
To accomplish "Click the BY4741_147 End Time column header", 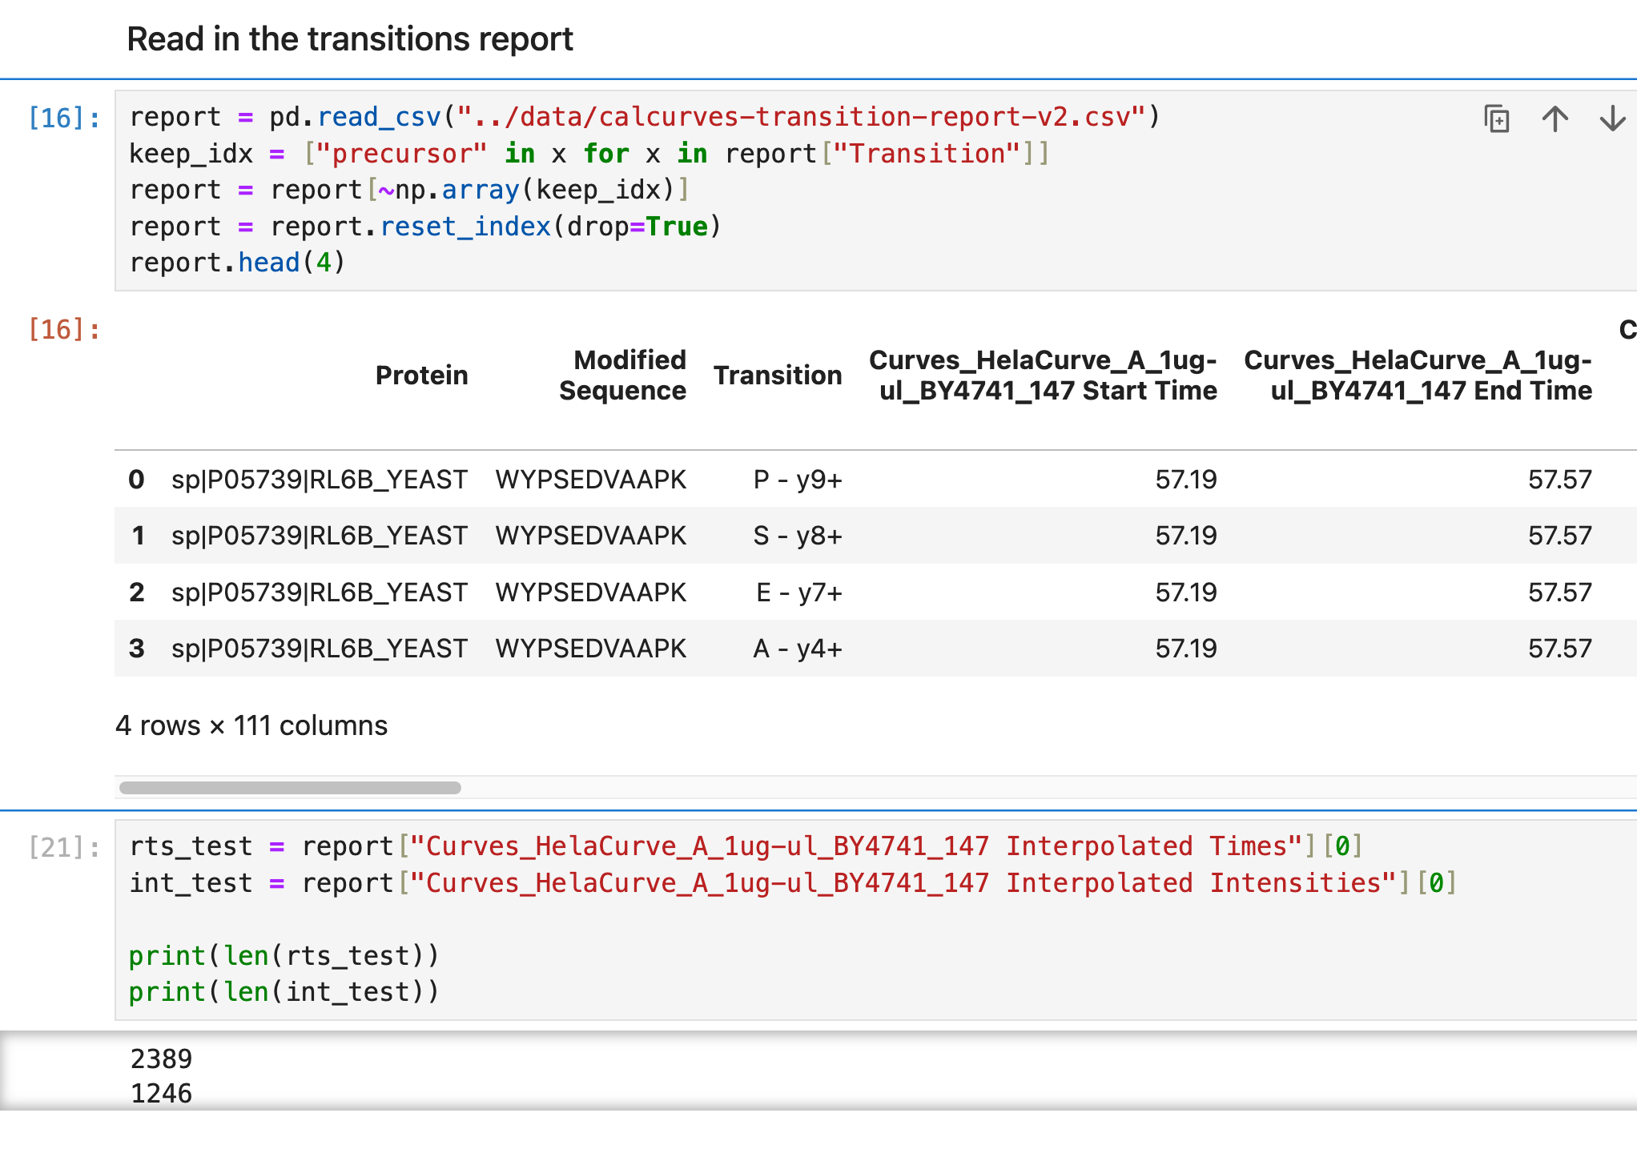I will 1418,376.
